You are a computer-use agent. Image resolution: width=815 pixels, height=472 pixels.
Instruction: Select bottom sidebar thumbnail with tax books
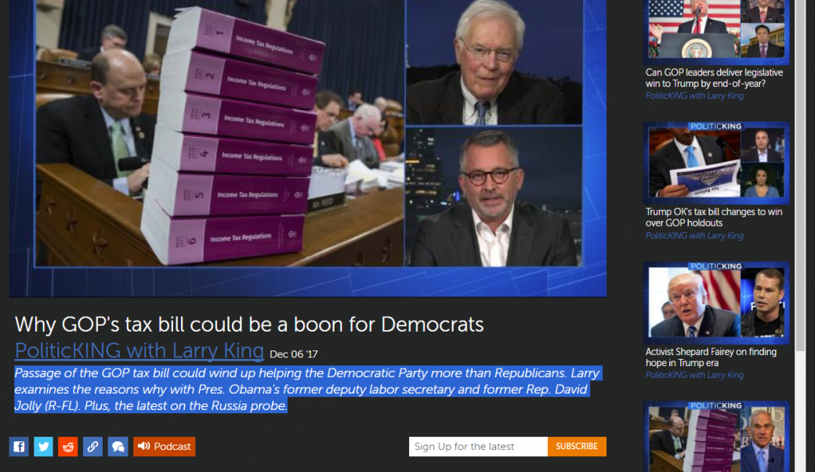pos(715,439)
